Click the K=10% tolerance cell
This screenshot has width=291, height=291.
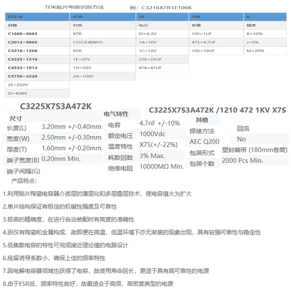(x=265, y=34)
